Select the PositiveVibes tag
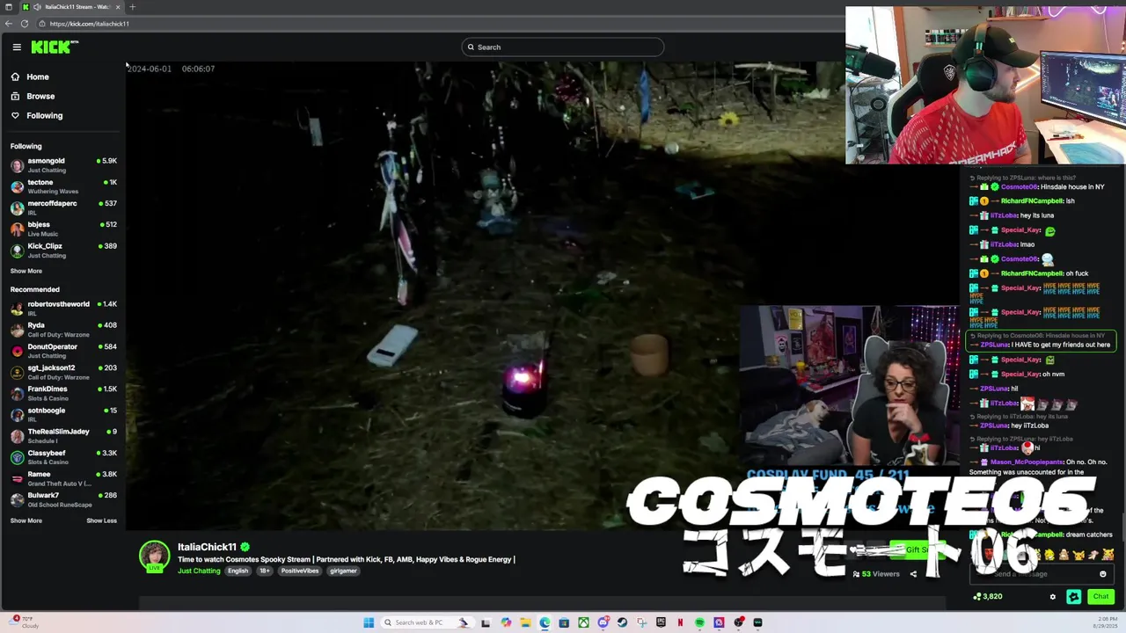The height and width of the screenshot is (633, 1126). click(x=300, y=571)
